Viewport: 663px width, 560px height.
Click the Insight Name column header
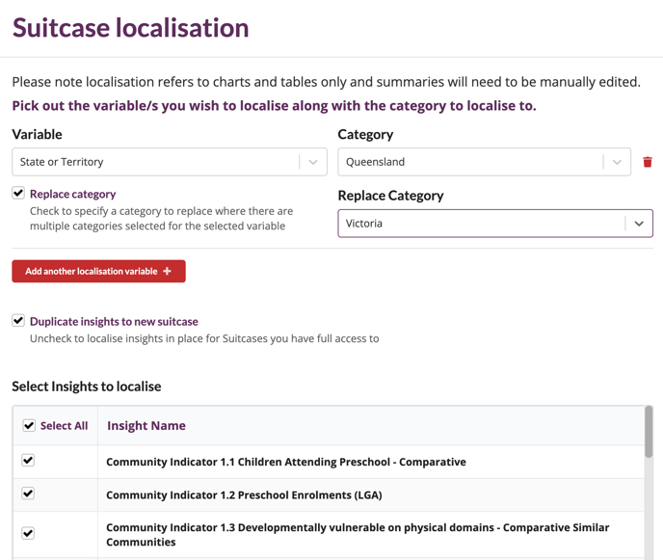tap(146, 425)
